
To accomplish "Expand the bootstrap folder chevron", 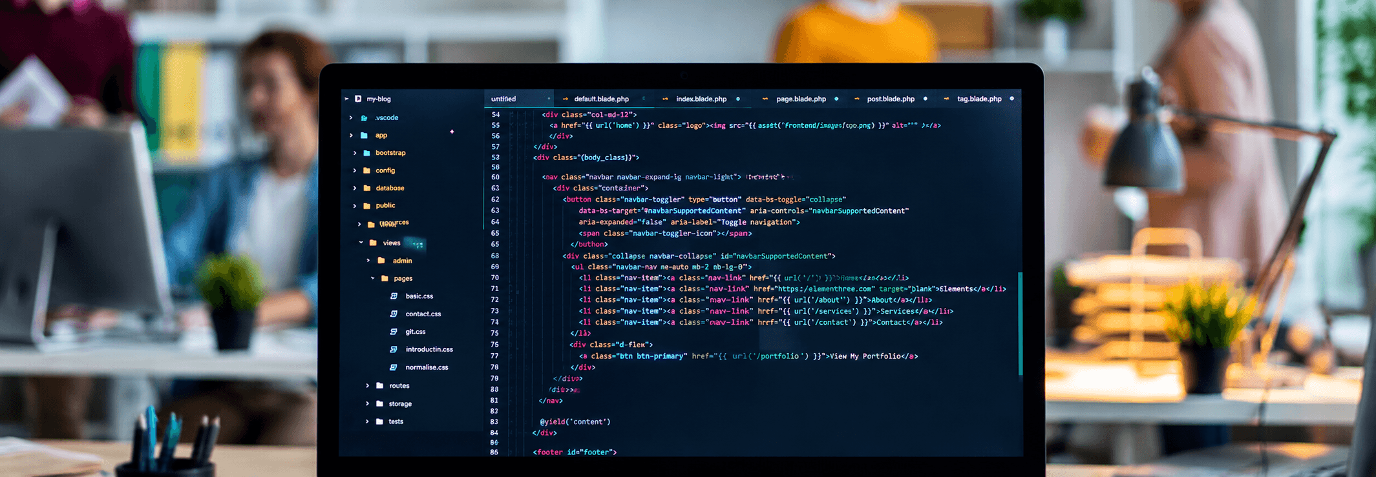I will (x=355, y=153).
